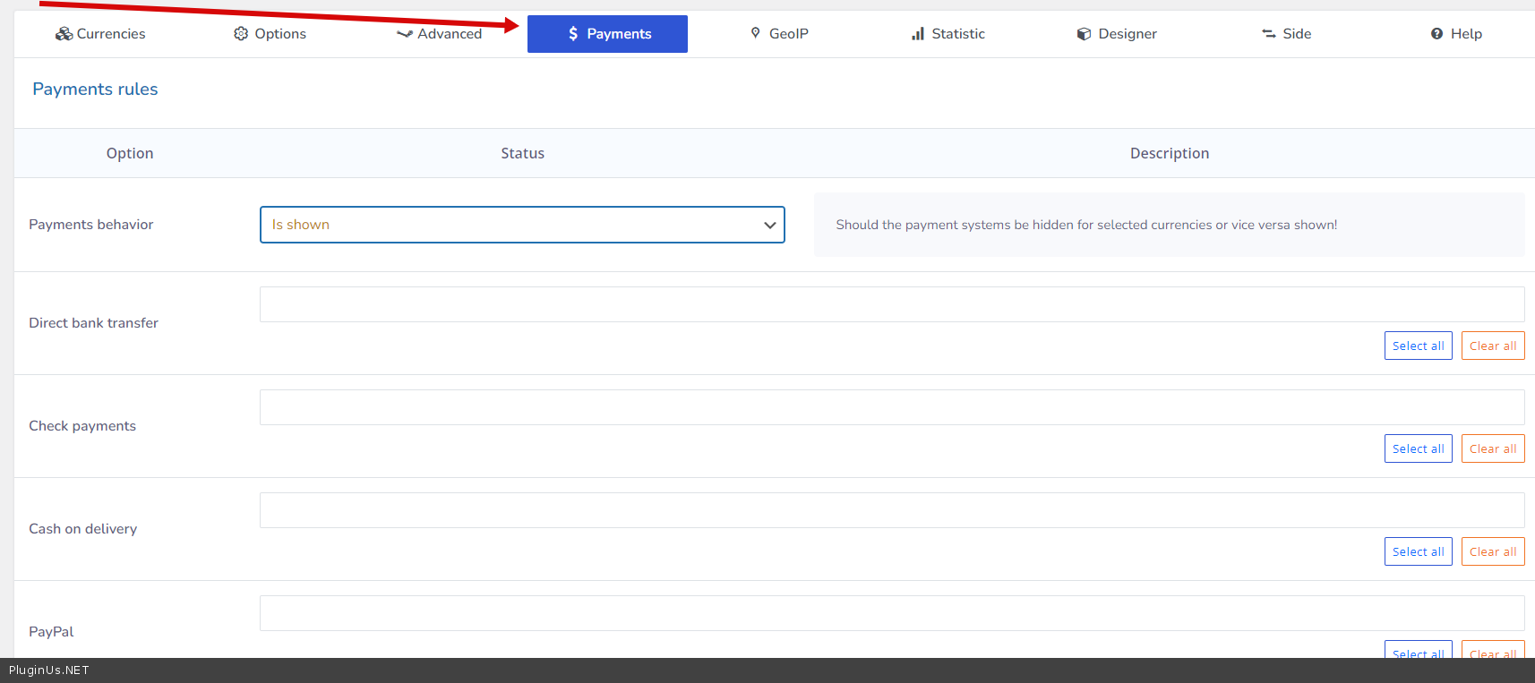Focus the PayPal currency selection field

point(891,613)
